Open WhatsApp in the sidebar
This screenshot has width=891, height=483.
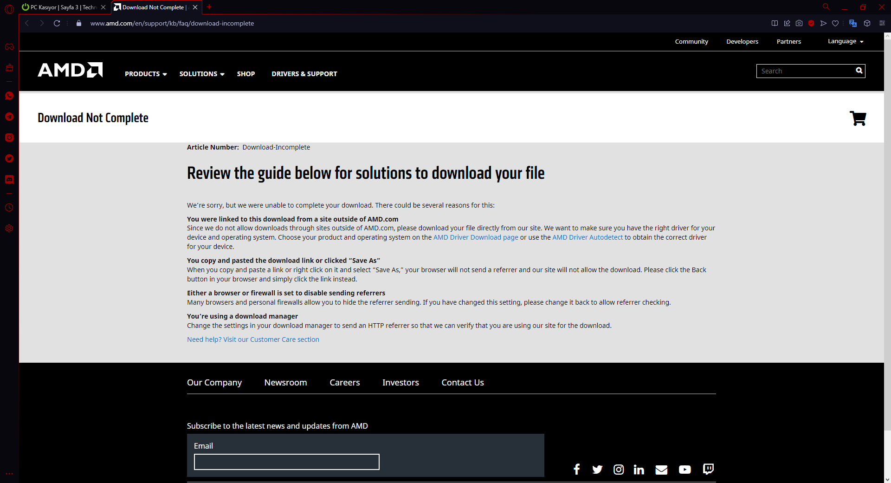click(9, 96)
